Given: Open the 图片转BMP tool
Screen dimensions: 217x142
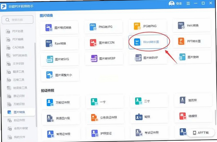Looking at the screenshot, I should (x=148, y=58).
